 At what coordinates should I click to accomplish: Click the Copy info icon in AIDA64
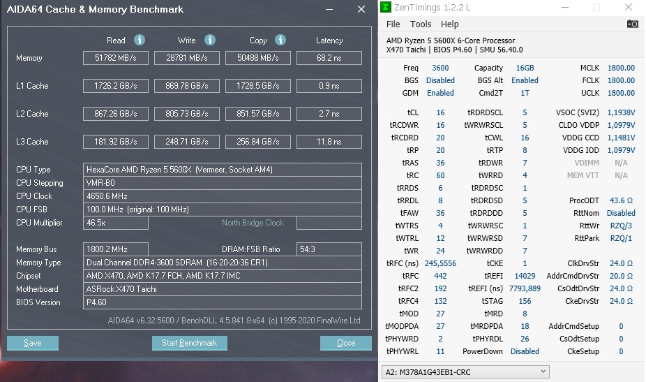pyautogui.click(x=280, y=40)
